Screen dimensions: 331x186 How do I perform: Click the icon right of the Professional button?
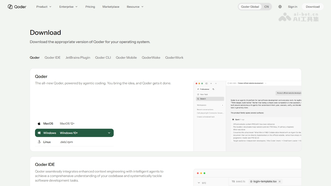pyautogui.click(x=213, y=89)
